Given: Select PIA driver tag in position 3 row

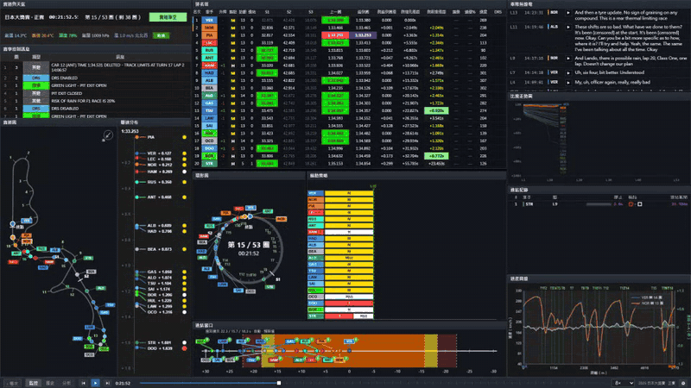Looking at the screenshot, I should click(209, 35).
